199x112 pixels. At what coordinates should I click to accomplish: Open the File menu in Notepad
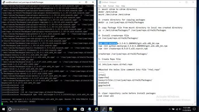click(100, 6)
